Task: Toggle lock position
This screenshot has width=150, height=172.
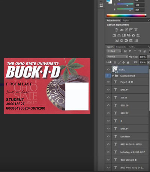Action: pyautogui.click(x=124, y=62)
